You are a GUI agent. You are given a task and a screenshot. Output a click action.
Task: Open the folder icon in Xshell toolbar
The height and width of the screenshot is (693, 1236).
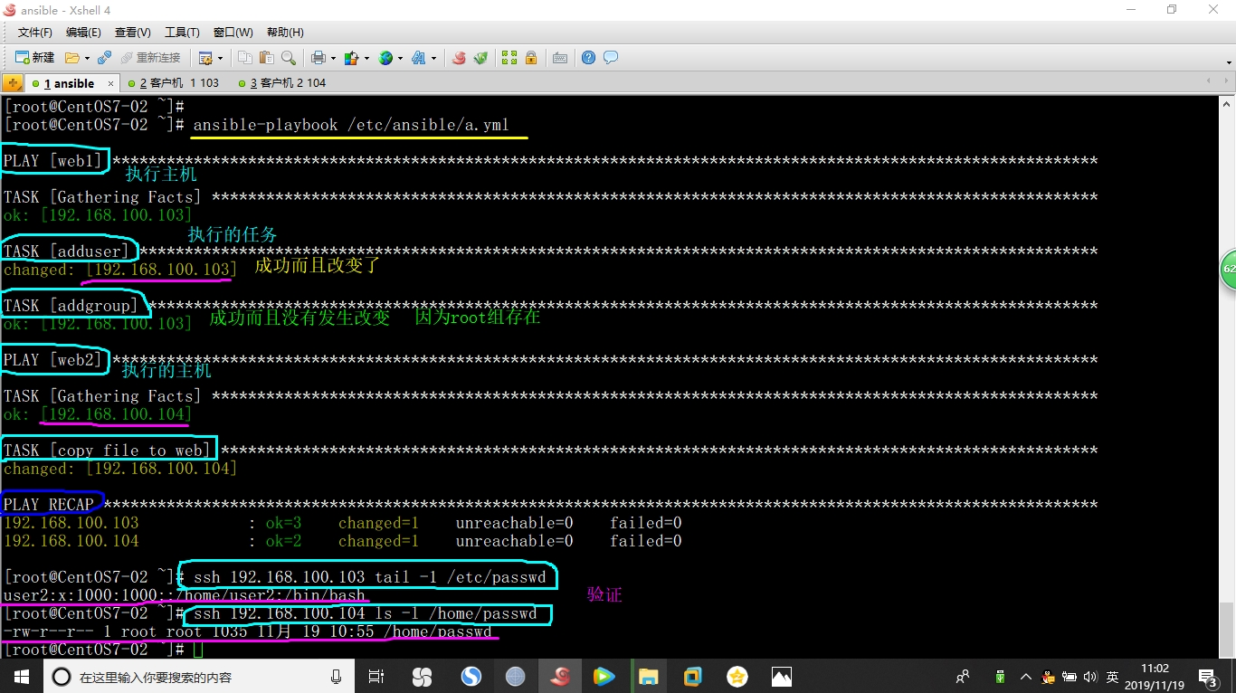72,58
